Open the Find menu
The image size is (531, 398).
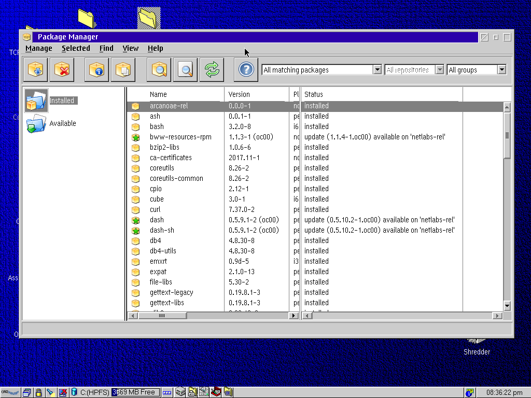coord(106,48)
